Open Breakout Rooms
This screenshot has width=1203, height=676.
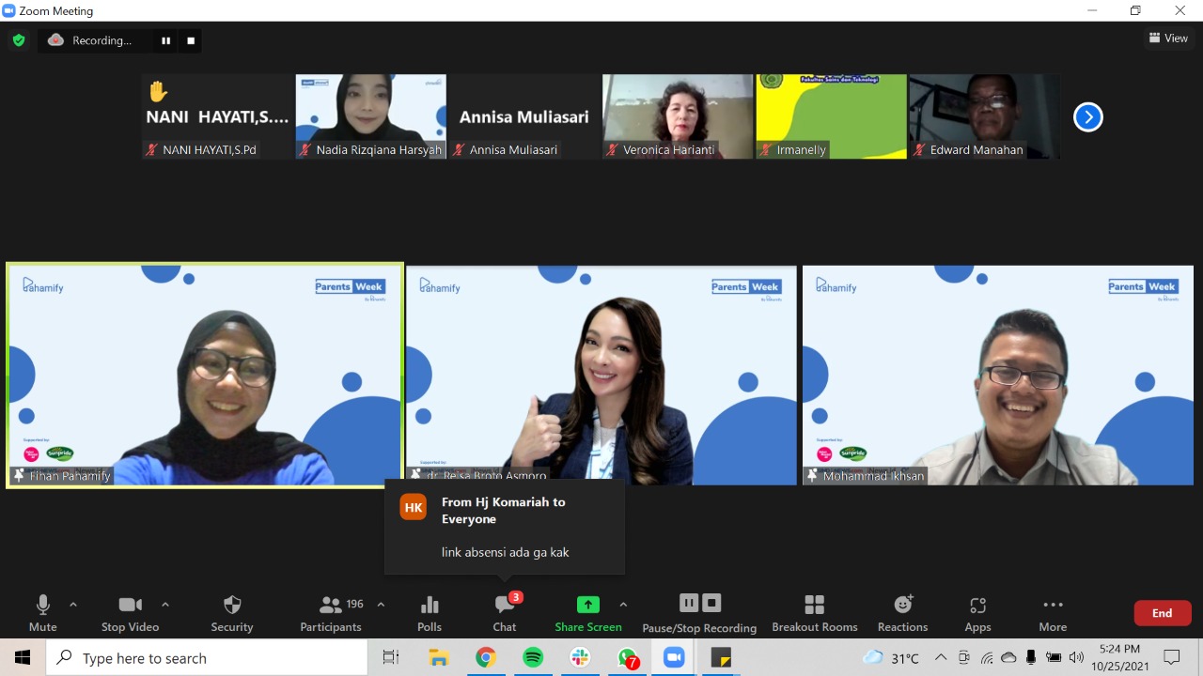pos(814,606)
